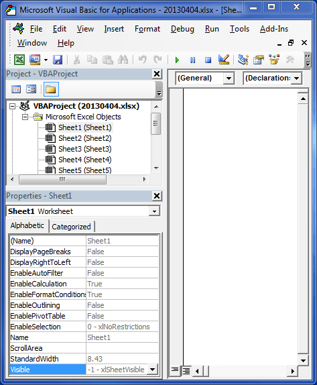
Task: Open Object Browser toolbar icon
Action: click(274, 60)
